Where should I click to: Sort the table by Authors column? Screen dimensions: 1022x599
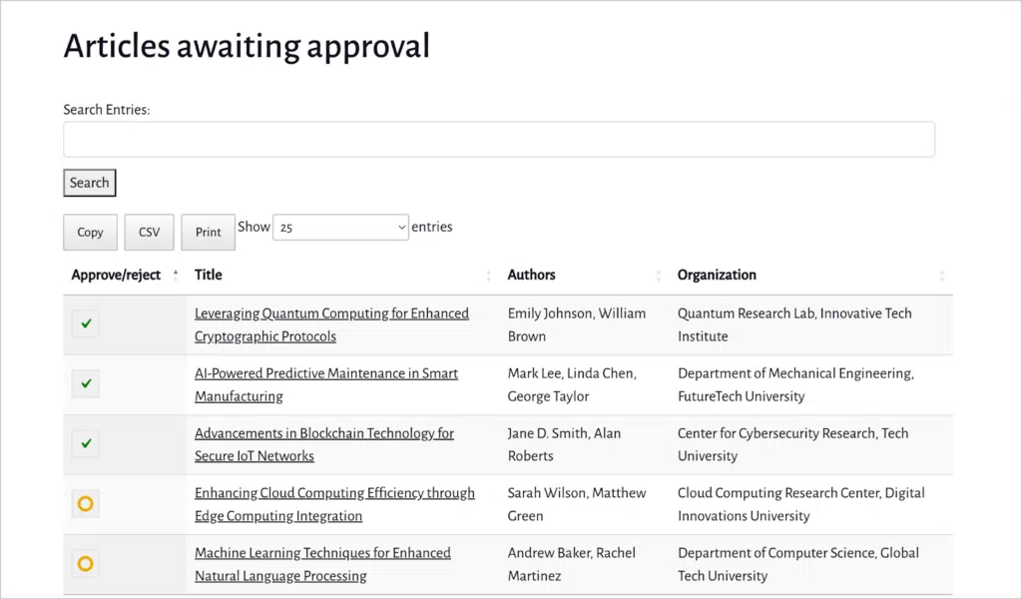584,276
